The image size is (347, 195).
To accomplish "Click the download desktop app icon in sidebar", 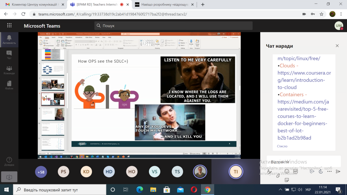I will (9, 177).
